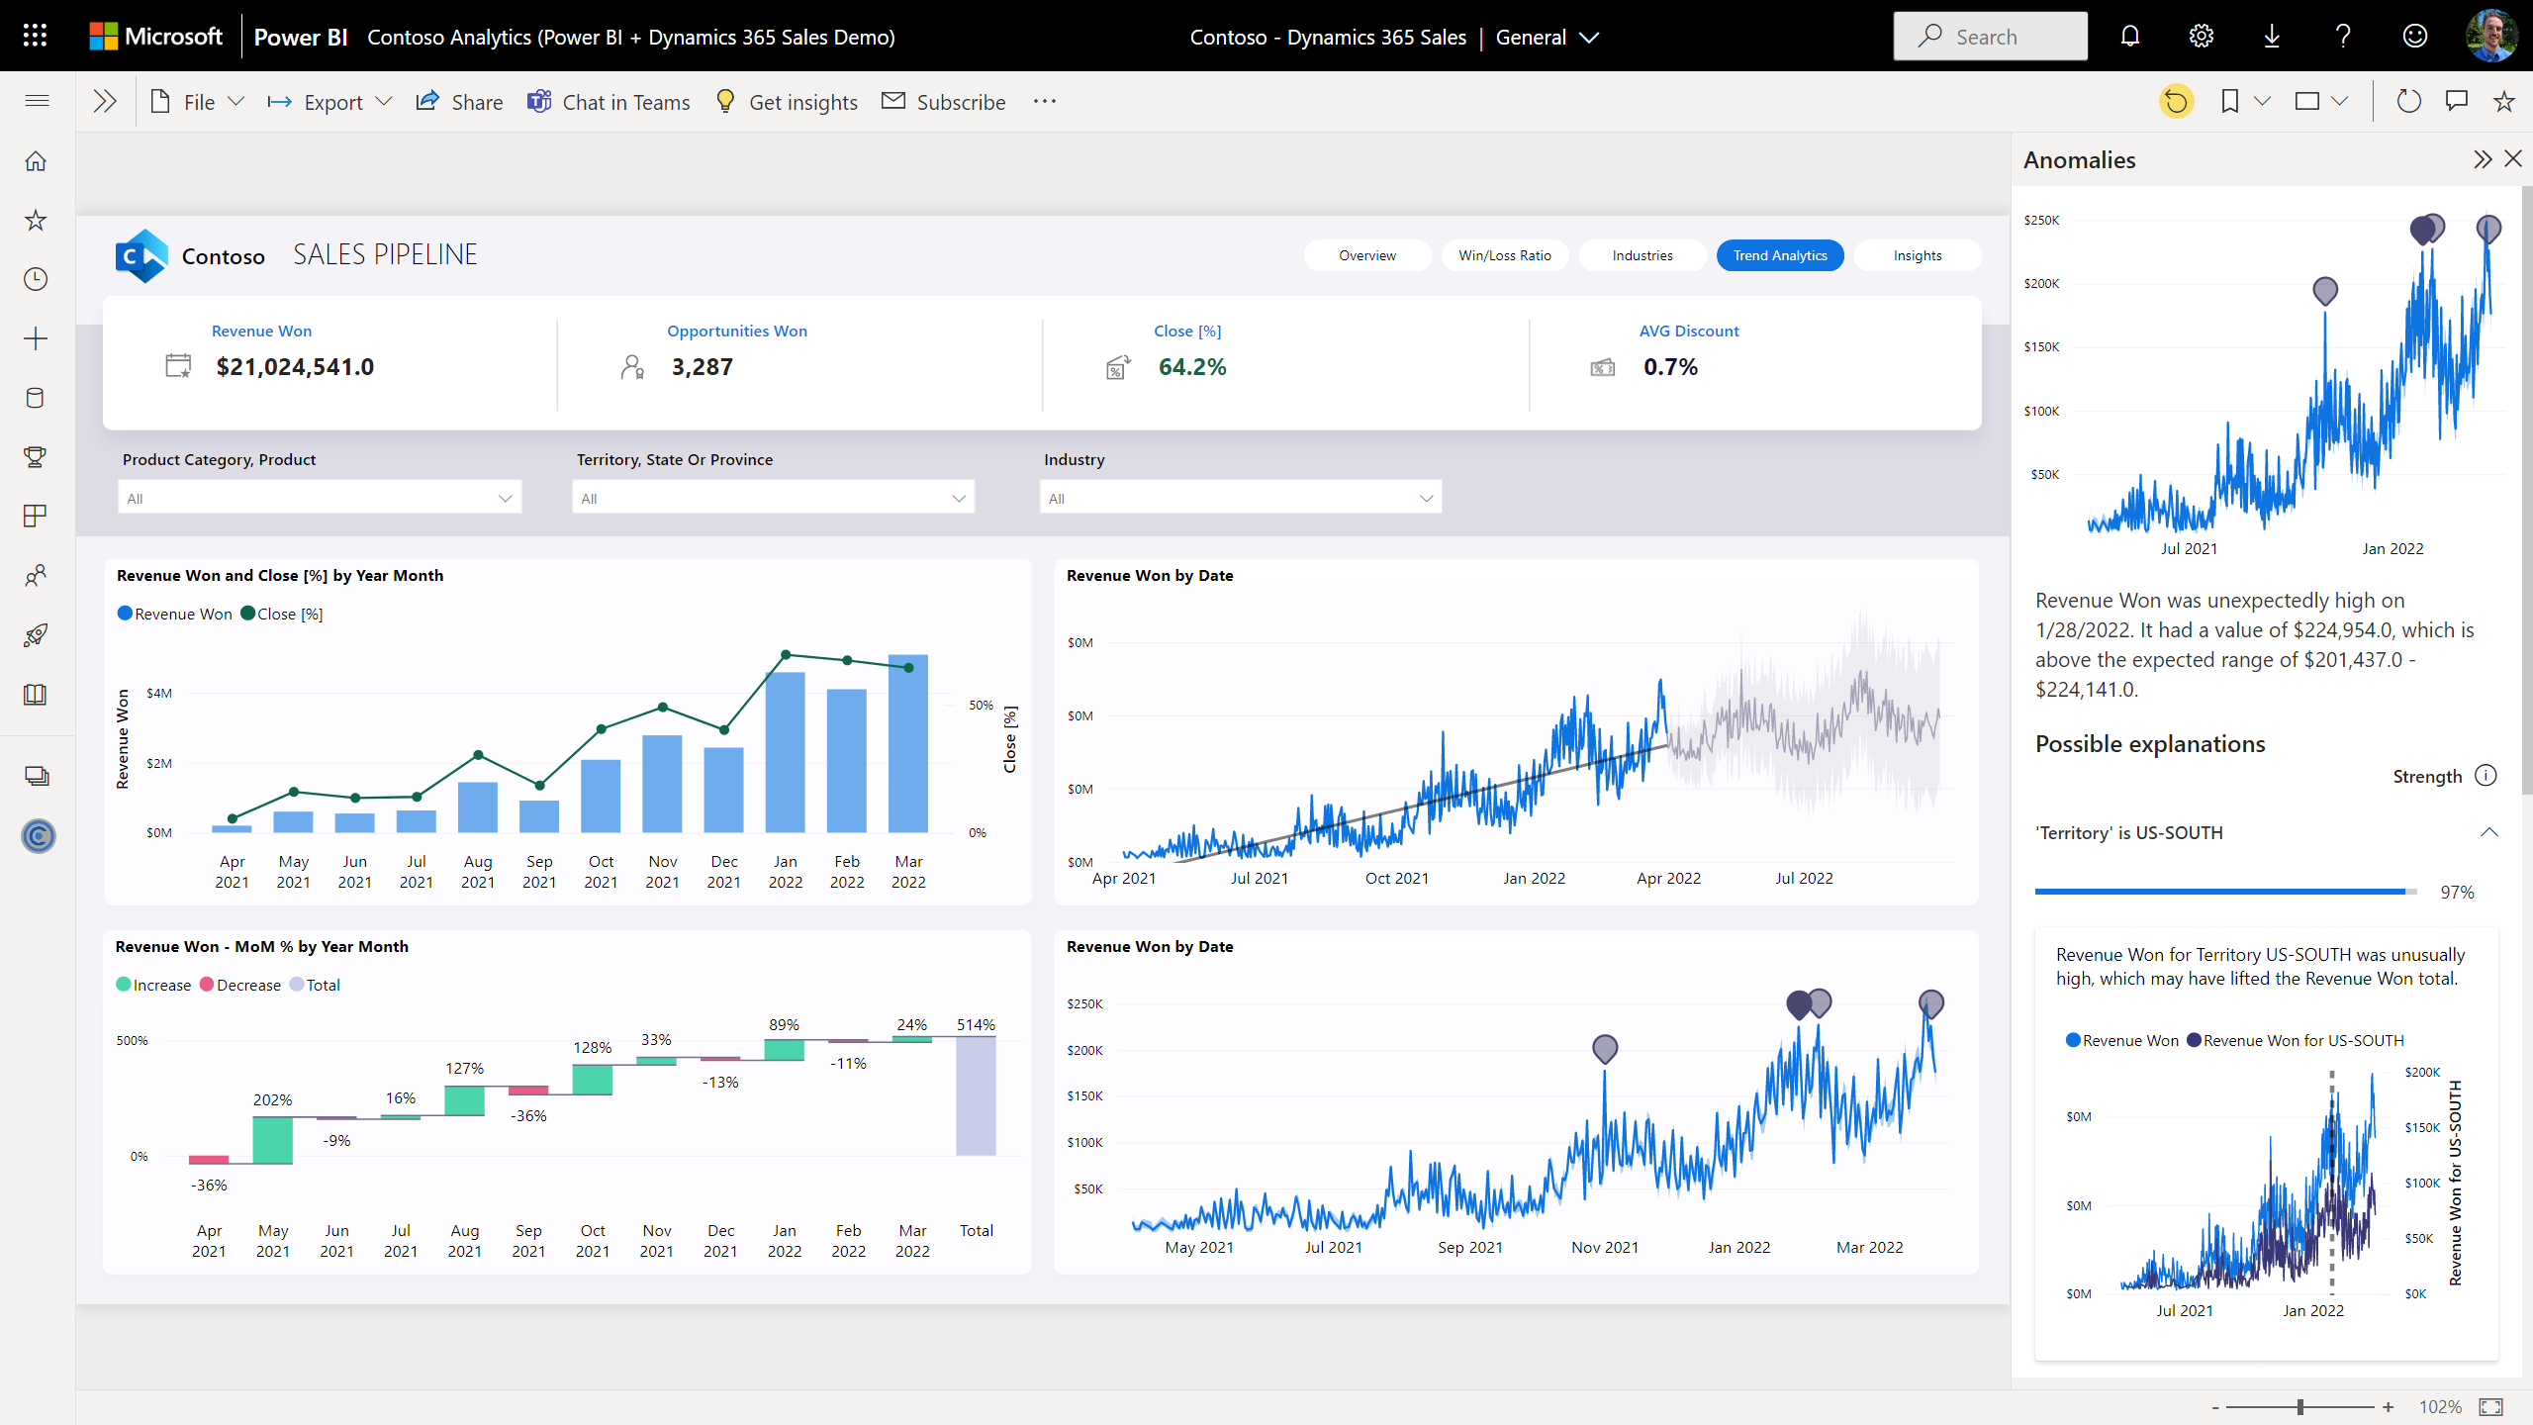Open the Insights report page
The image size is (2533, 1425).
point(1917,255)
